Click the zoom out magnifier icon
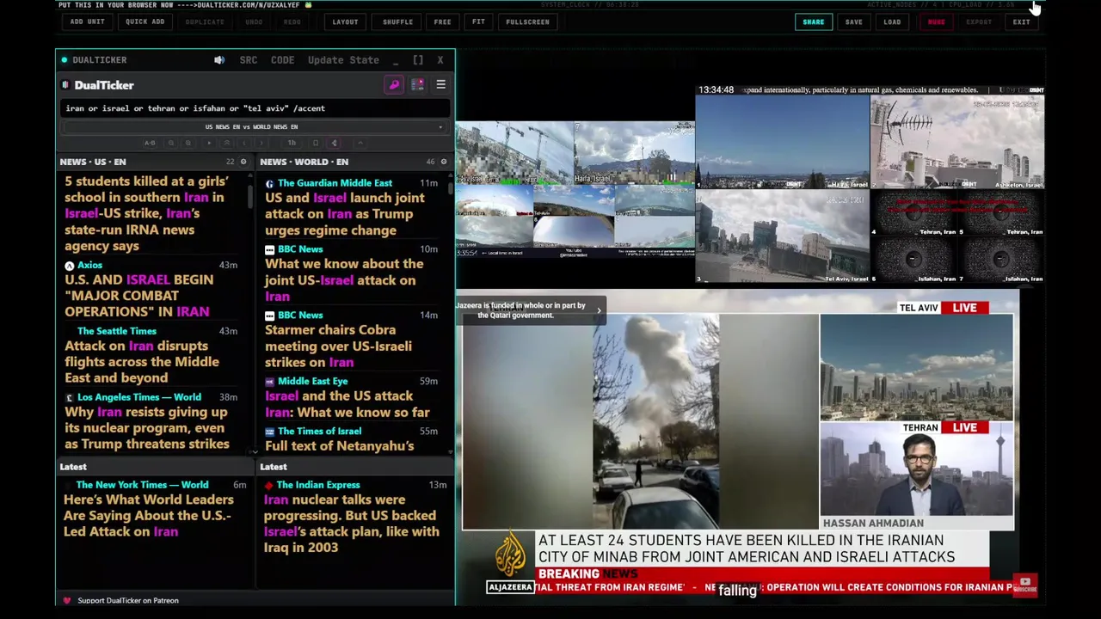1101x619 pixels. coord(171,143)
